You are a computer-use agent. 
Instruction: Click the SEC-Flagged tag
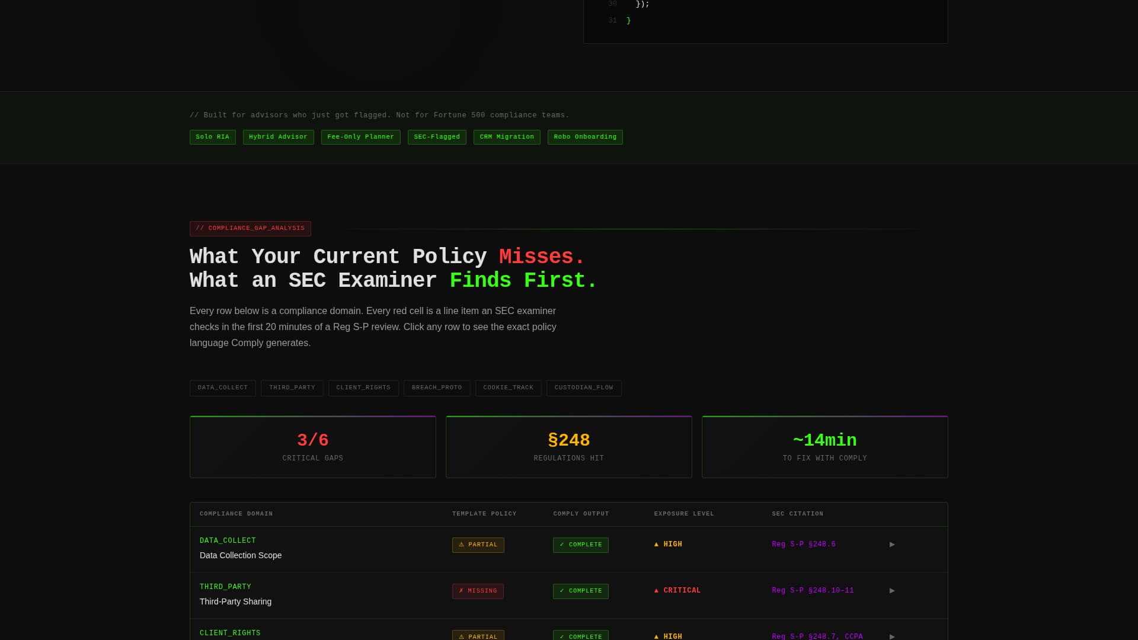click(437, 137)
